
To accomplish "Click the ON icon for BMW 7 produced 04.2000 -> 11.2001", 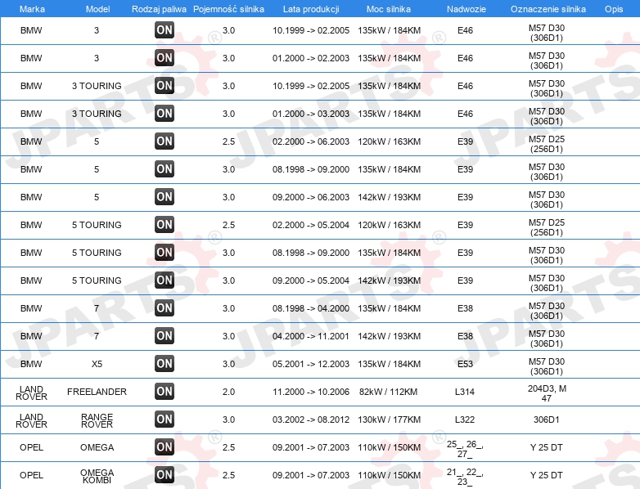I will 165,335.
